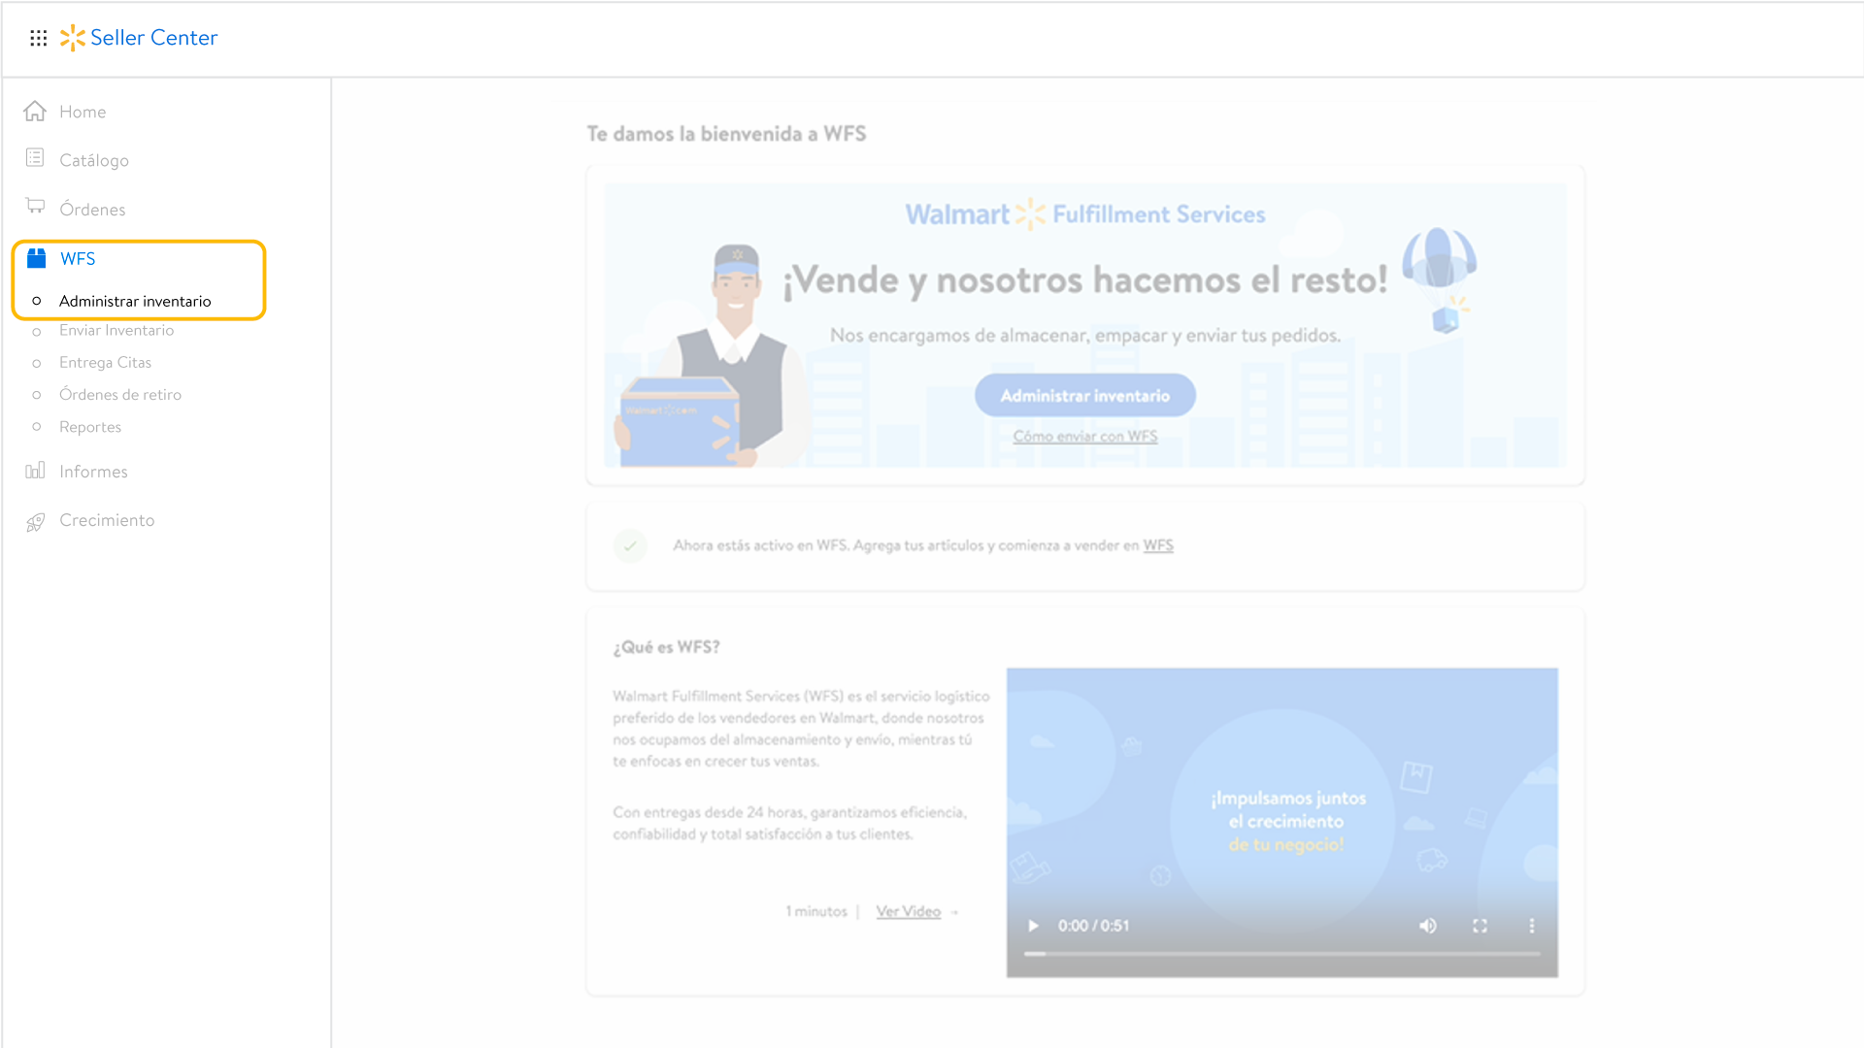The height and width of the screenshot is (1048, 1864).
Task: Follow the WFS link in the activation notice
Action: (1158, 545)
